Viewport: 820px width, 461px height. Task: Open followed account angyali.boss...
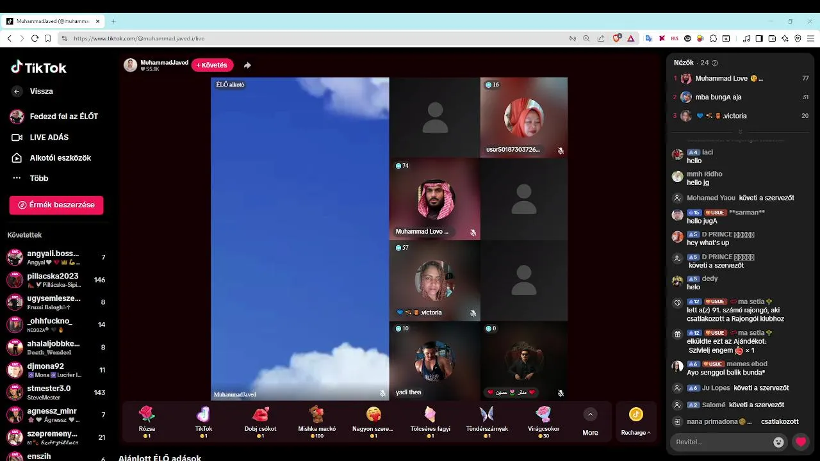(56, 257)
